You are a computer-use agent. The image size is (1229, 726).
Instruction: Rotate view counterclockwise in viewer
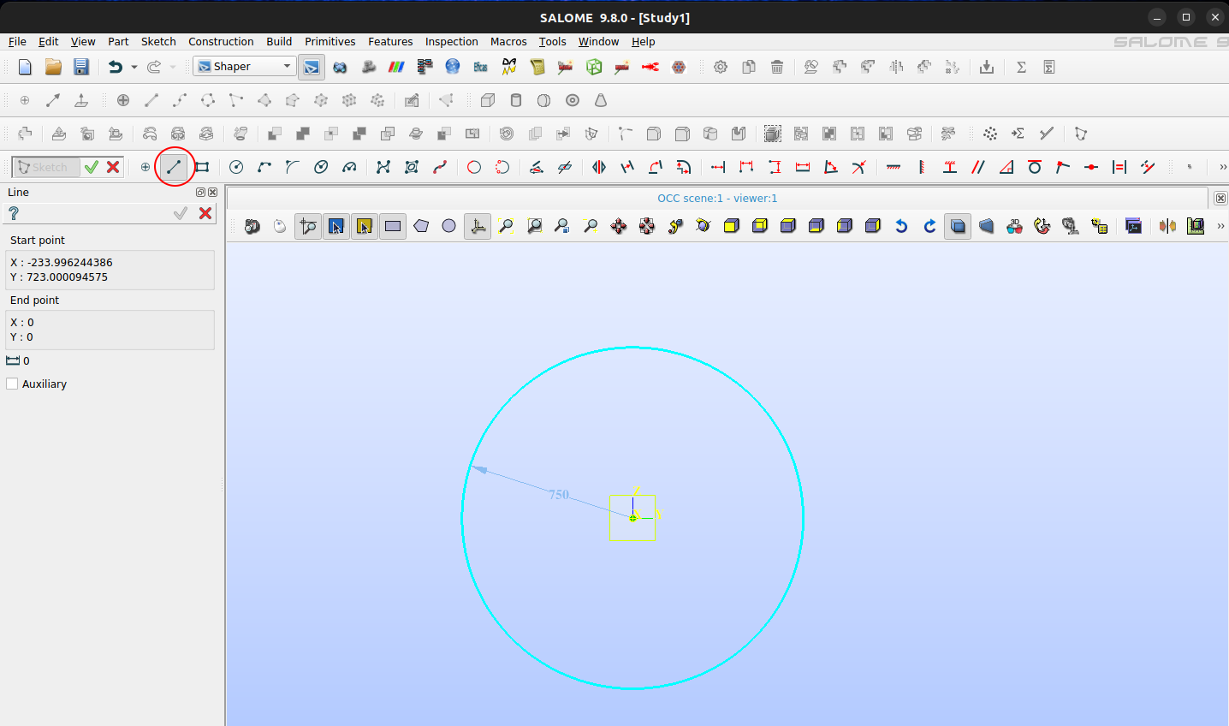pyautogui.click(x=901, y=226)
